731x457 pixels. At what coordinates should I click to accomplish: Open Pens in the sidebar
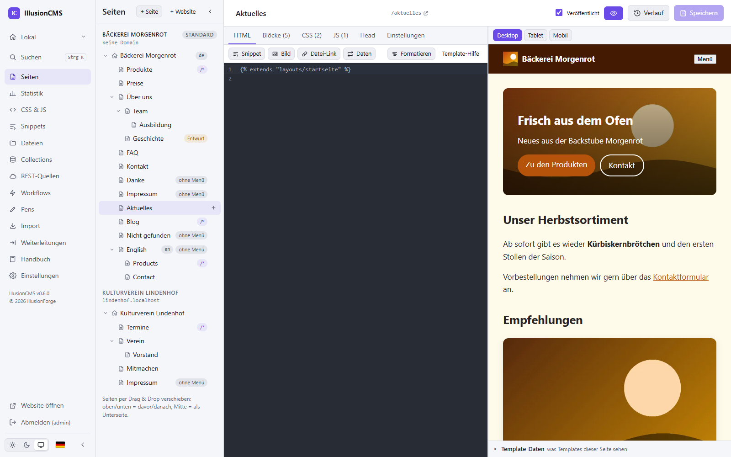(48, 209)
